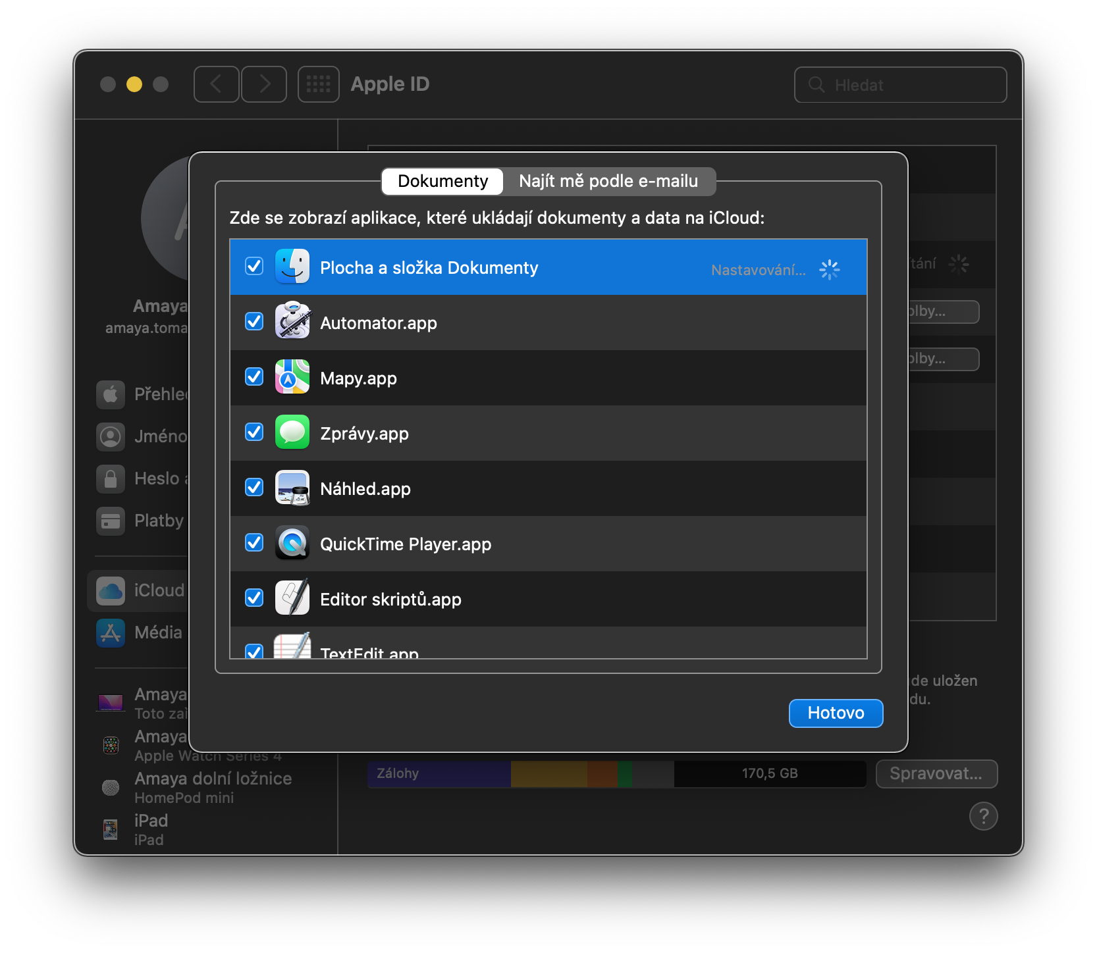Click the Apple Watch Series 4 device icon

point(111,746)
